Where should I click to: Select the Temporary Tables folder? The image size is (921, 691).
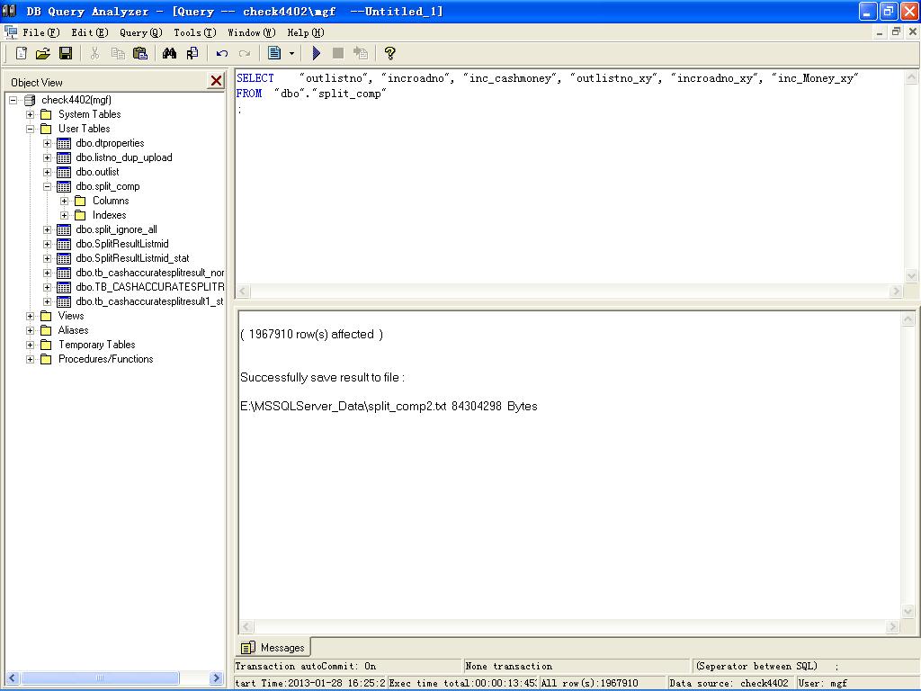pos(97,345)
